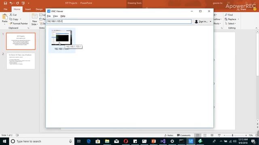Click Find in the Editing group
The height and width of the screenshot is (145, 259).
[x=229, y=15]
